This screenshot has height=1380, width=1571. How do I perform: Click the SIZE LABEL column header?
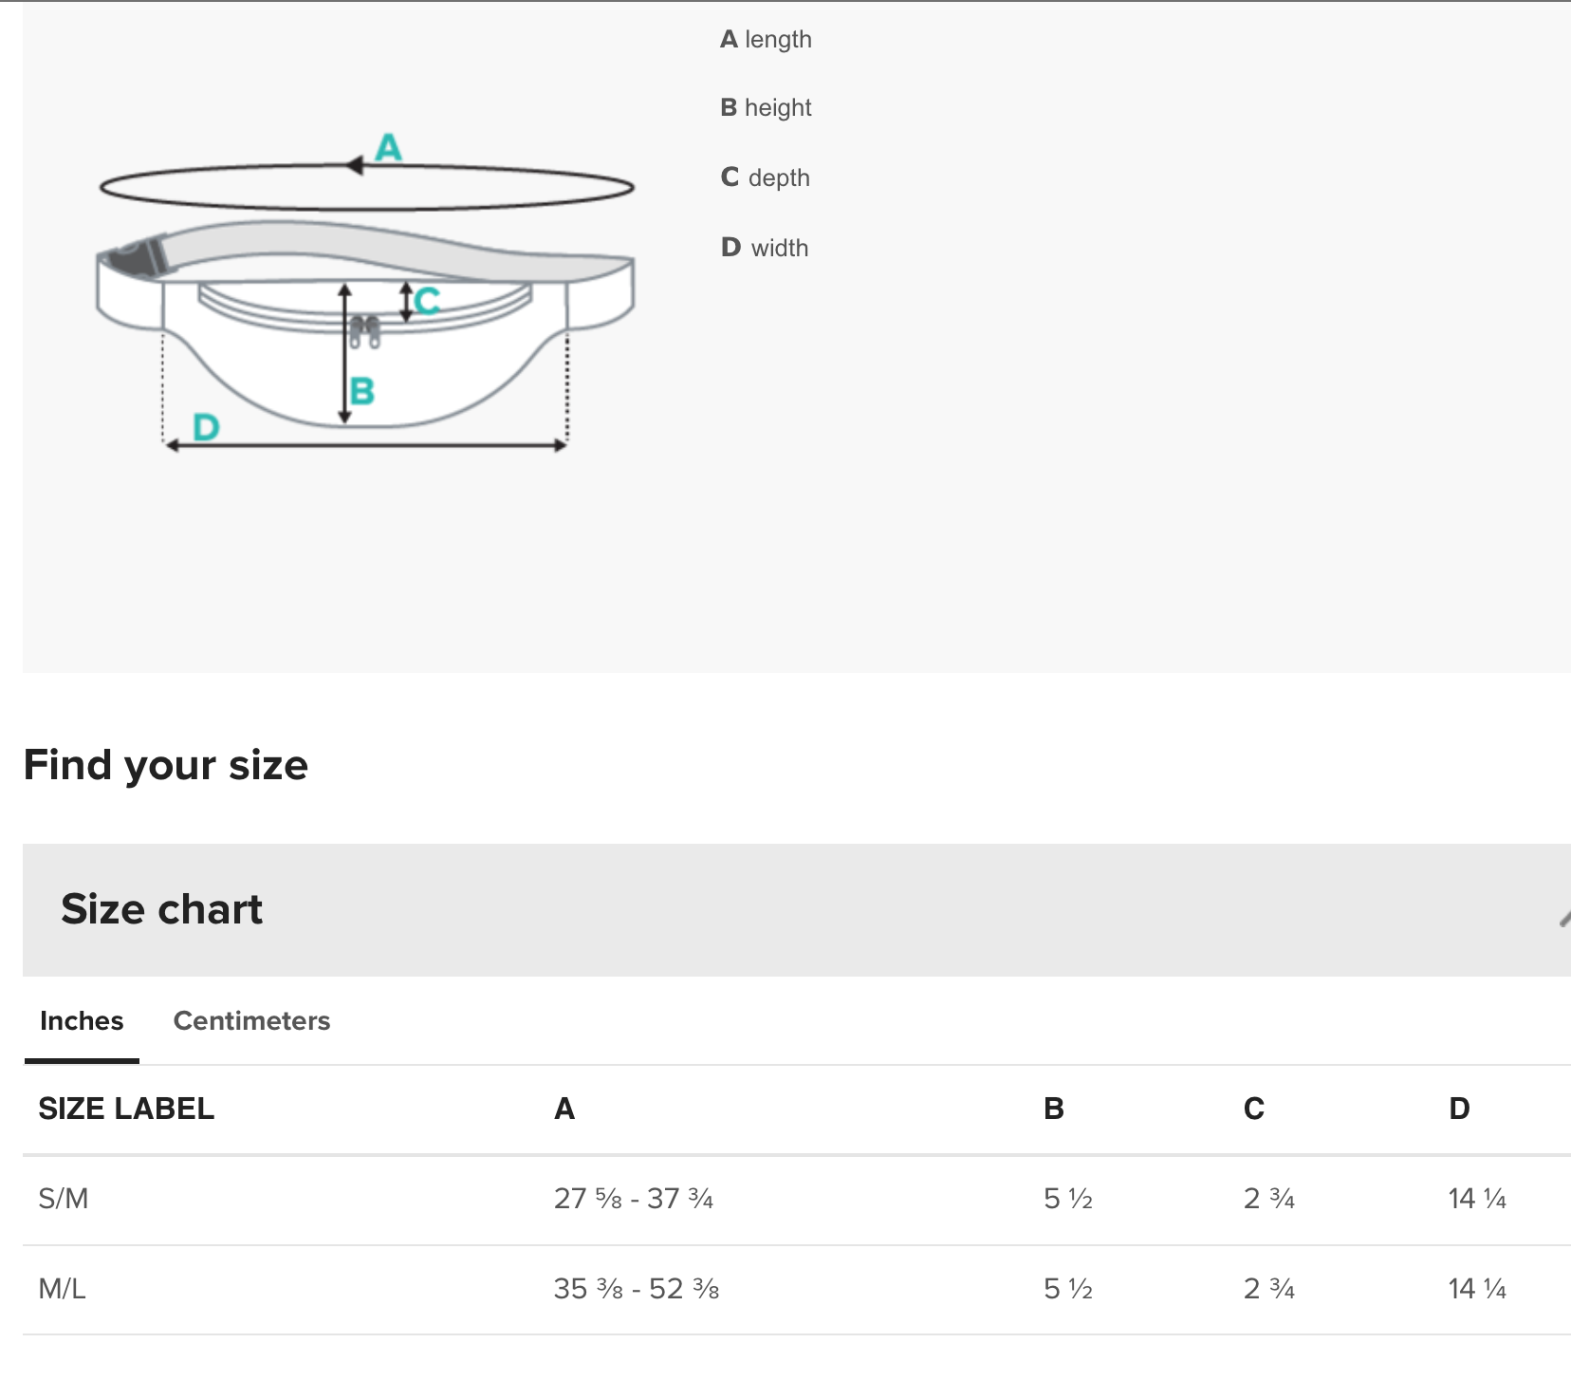click(x=126, y=1109)
